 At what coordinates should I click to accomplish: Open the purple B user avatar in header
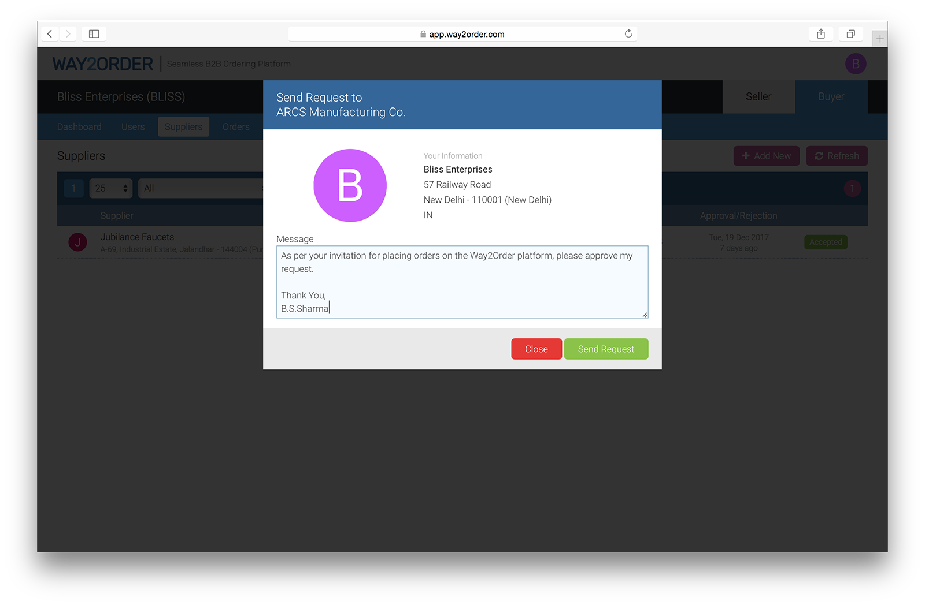856,64
